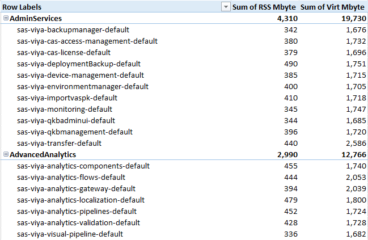Click sas-viya-qkbadminui-default row label
Image resolution: width=368 pixels, height=240 pixels.
point(66,120)
